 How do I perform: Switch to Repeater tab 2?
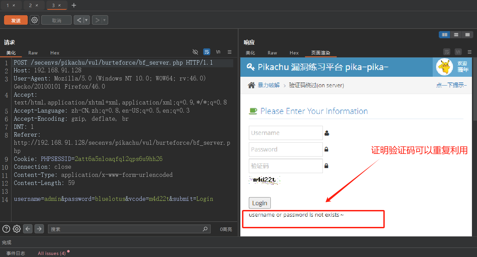click(30, 5)
